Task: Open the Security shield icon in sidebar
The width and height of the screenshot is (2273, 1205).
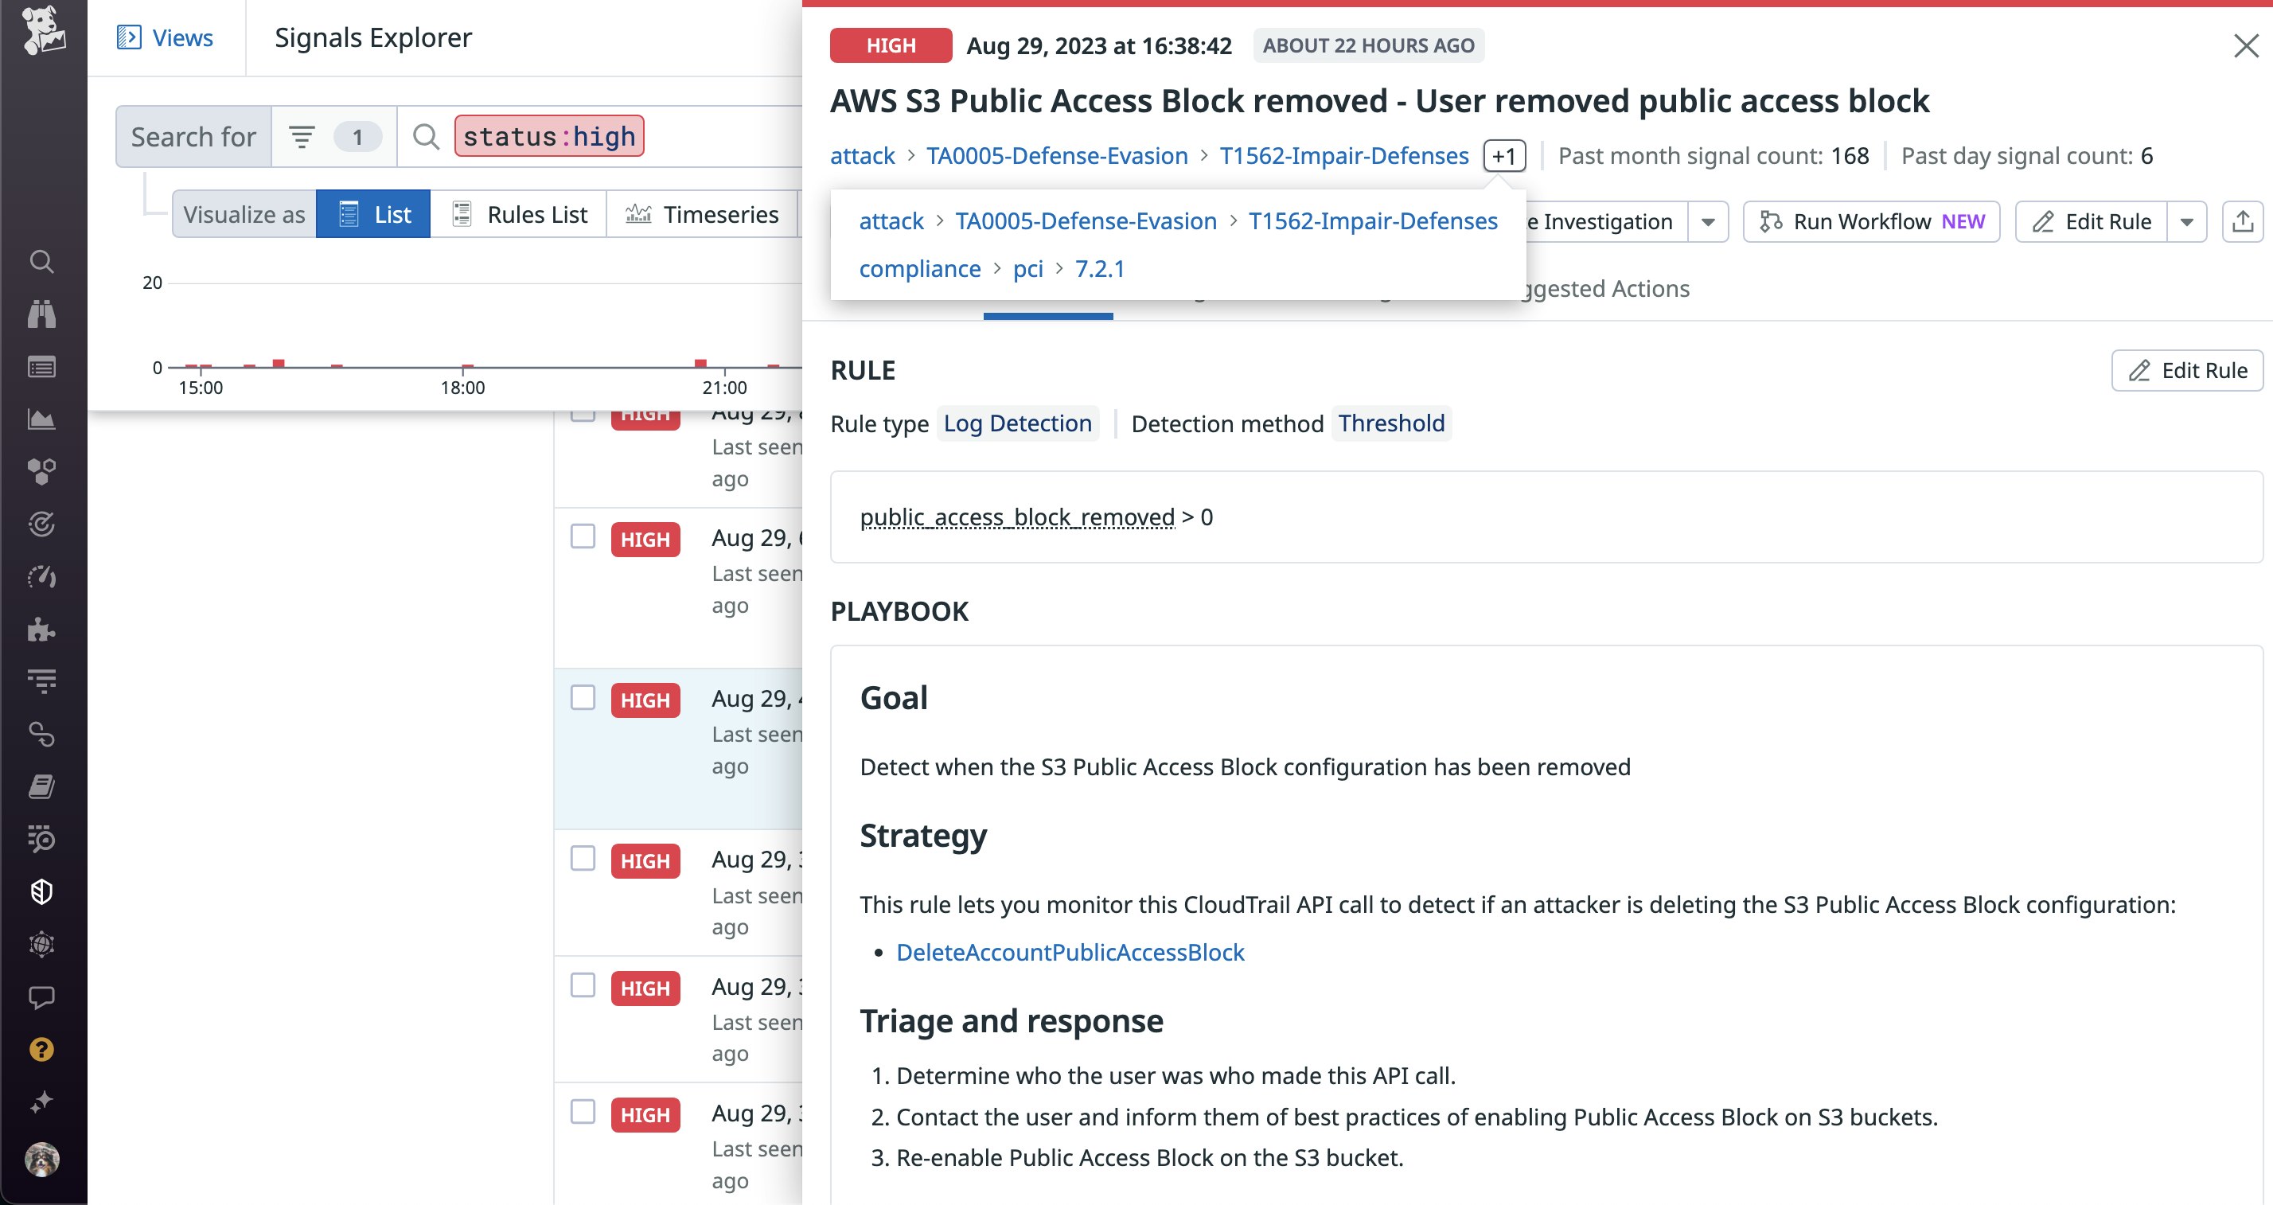Action: (x=41, y=892)
